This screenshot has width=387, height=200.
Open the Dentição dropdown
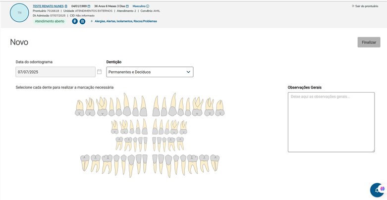[150, 72]
